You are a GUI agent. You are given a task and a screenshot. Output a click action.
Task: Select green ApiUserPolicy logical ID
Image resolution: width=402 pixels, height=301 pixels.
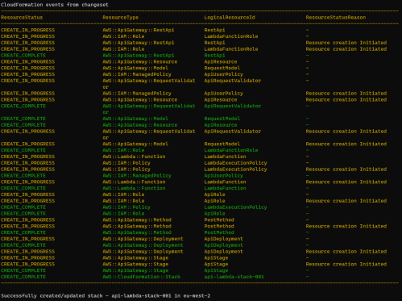(x=223, y=176)
